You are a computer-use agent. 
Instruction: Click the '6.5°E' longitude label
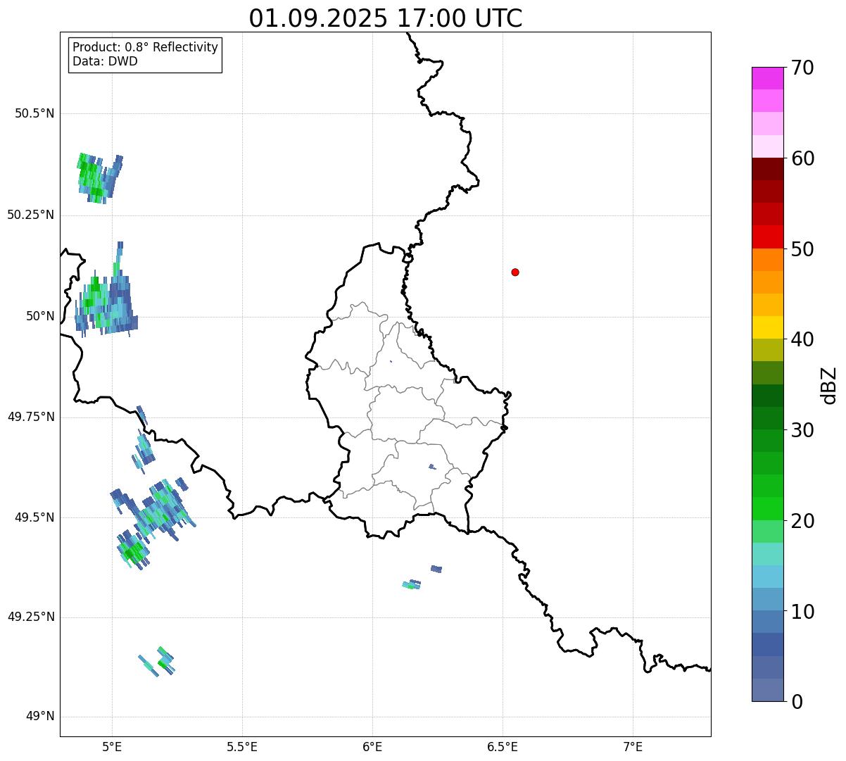[x=503, y=746]
